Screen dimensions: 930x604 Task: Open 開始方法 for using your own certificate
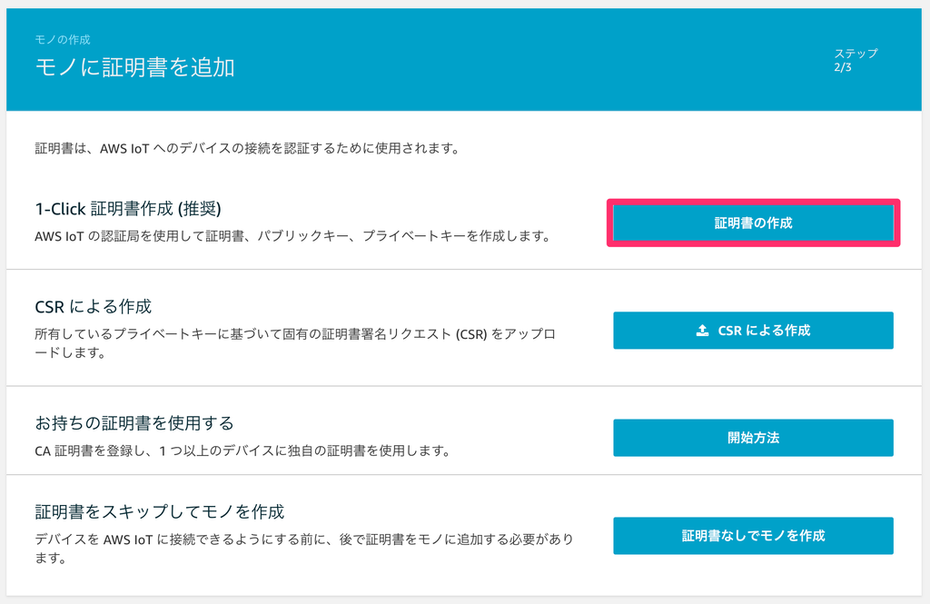tap(753, 438)
